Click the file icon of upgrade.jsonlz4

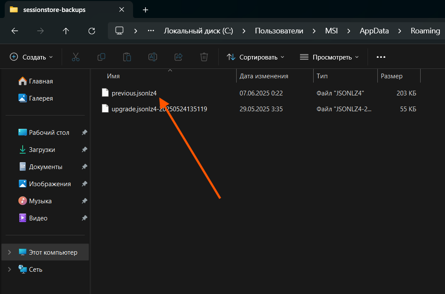[x=105, y=109]
